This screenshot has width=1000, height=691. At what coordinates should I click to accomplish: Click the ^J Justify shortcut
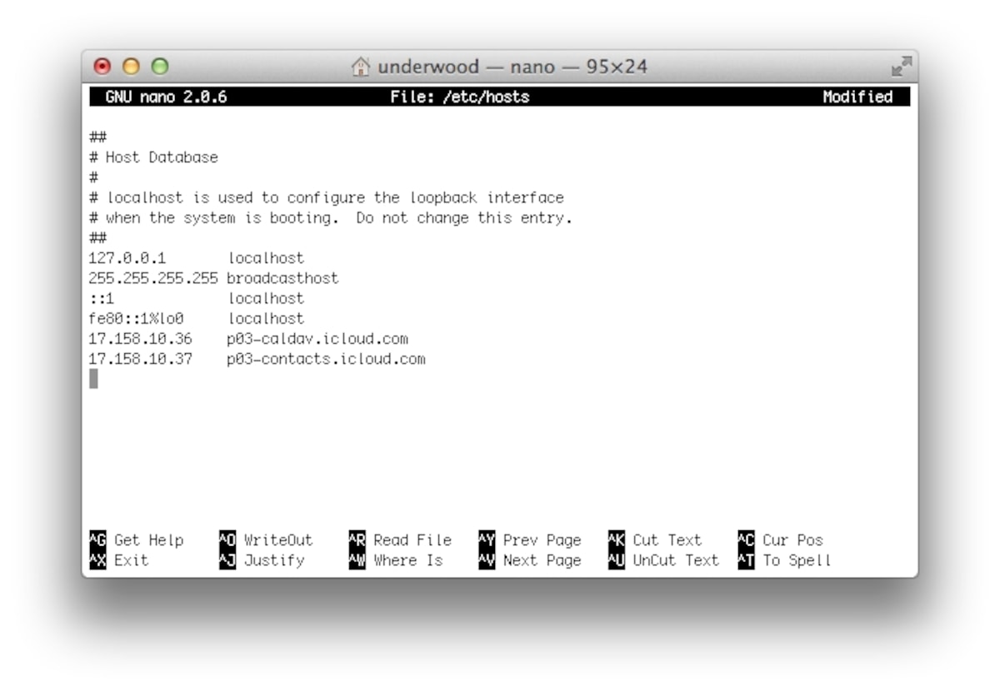[x=262, y=560]
